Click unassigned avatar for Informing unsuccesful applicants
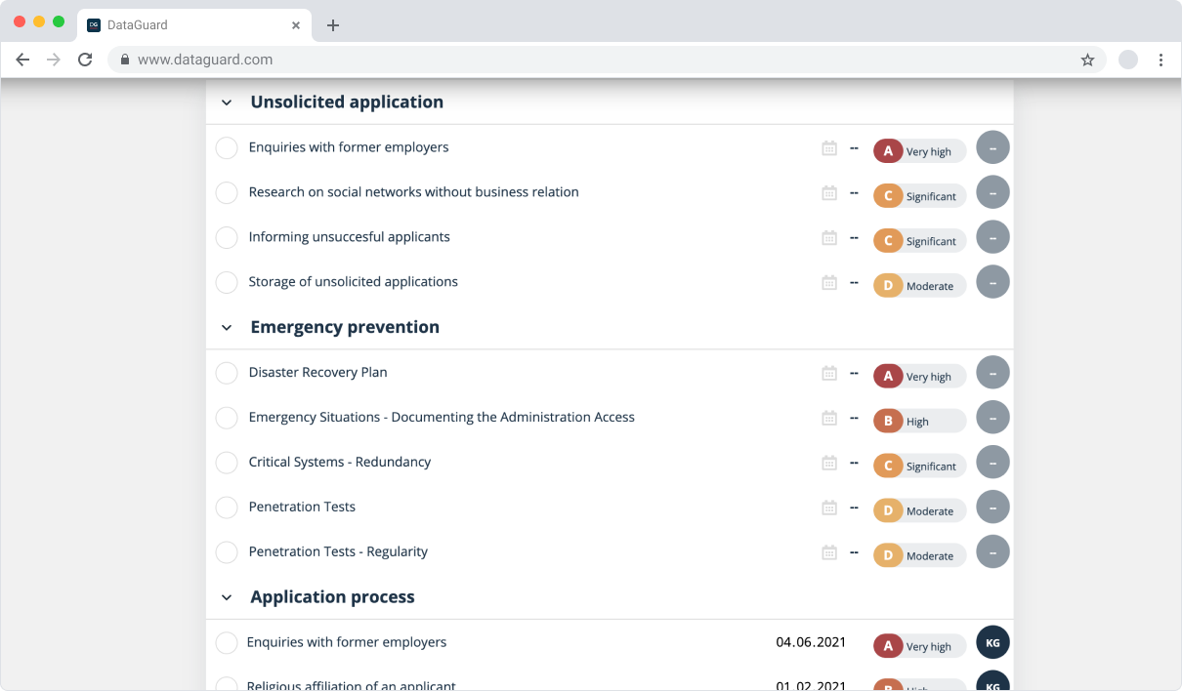Image resolution: width=1182 pixels, height=691 pixels. click(x=992, y=237)
